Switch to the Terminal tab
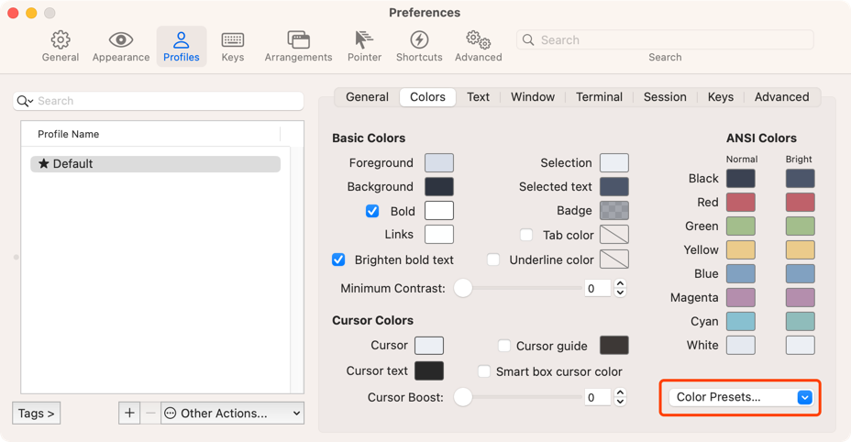851x442 pixels. 599,97
